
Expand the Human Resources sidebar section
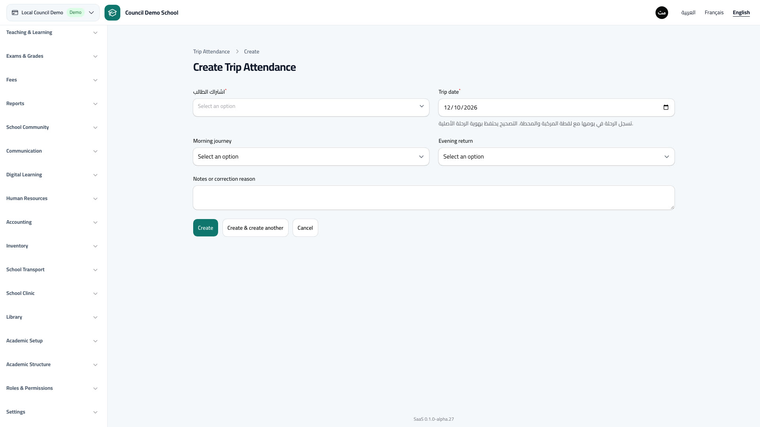[52, 198]
